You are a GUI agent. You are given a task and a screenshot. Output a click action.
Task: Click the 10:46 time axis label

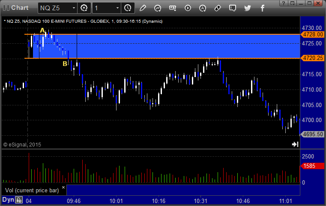243,201
